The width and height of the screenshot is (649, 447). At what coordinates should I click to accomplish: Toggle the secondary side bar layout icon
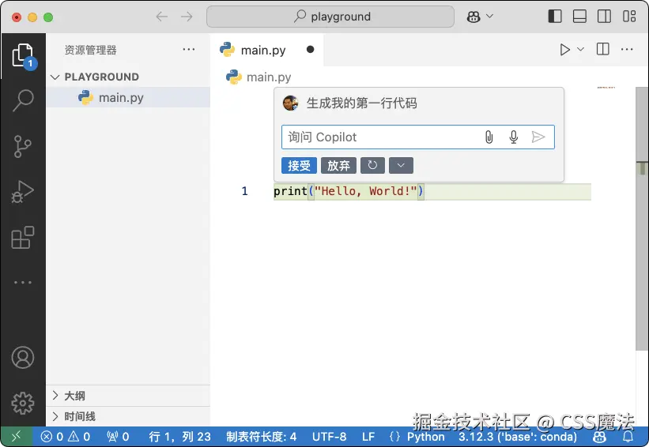604,17
